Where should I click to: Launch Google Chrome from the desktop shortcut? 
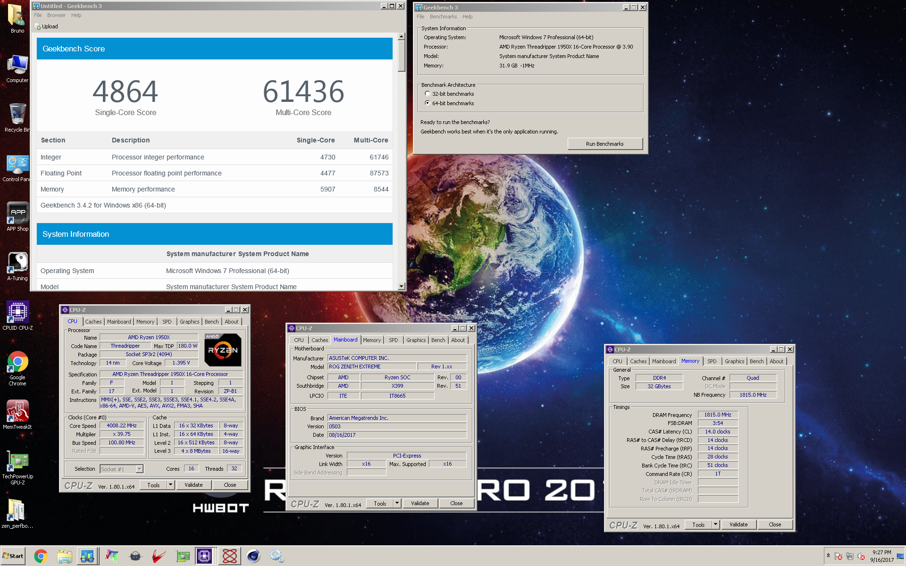pos(17,368)
